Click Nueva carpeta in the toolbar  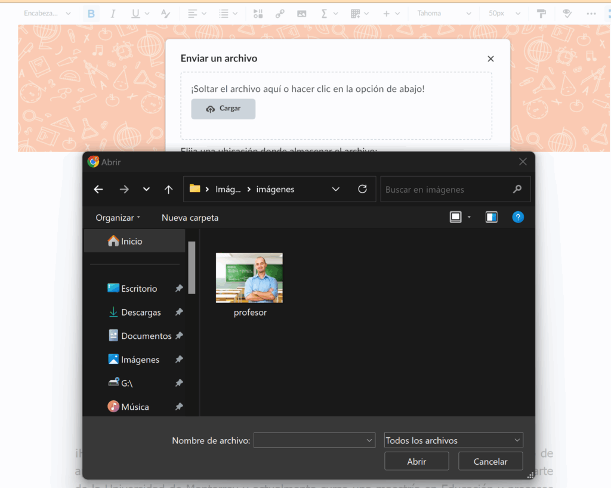[x=190, y=218]
